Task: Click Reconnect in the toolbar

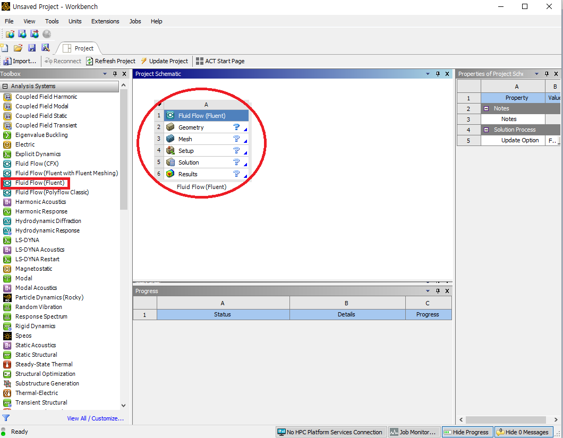Action: click(x=63, y=61)
